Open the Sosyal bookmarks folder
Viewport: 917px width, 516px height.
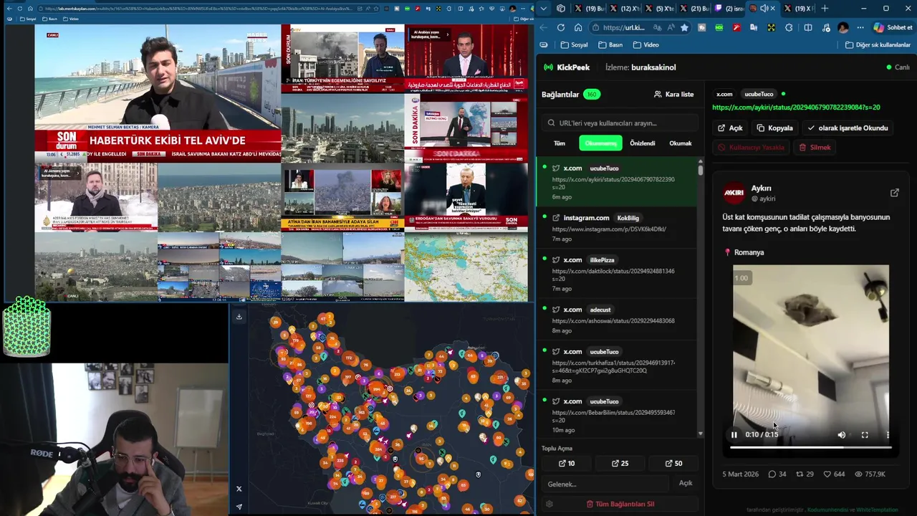tap(574, 44)
